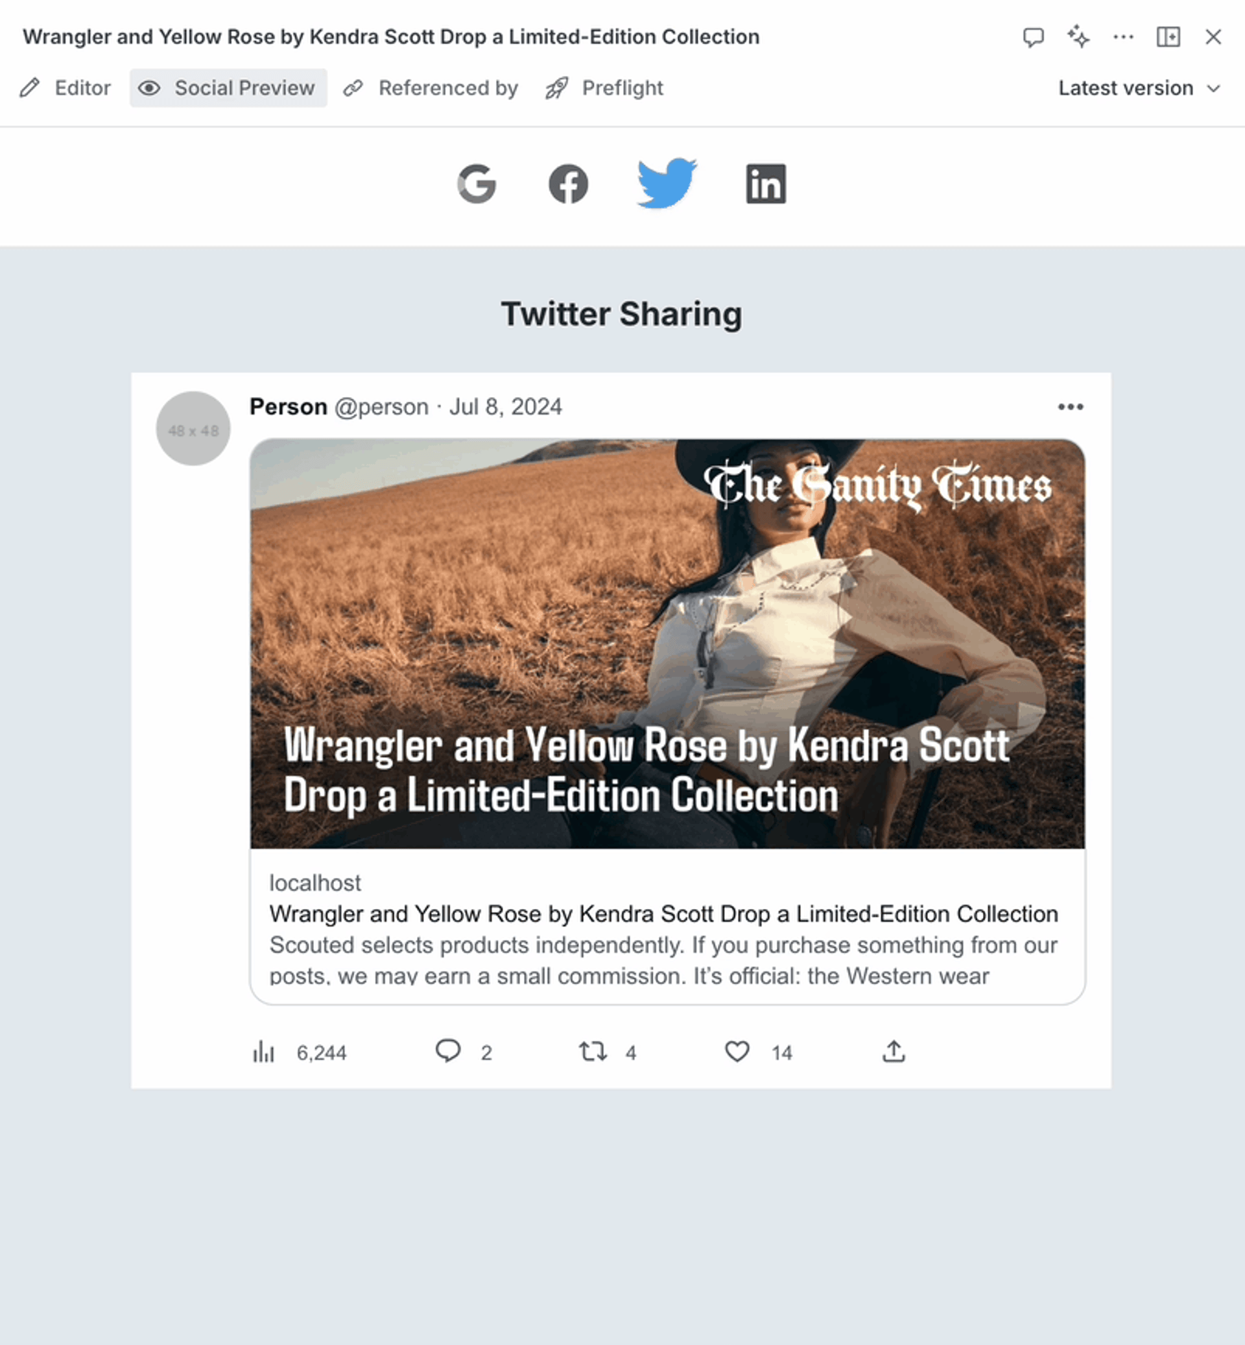The height and width of the screenshot is (1345, 1245).
Task: Open the Referenced by tab
Action: [x=431, y=88]
